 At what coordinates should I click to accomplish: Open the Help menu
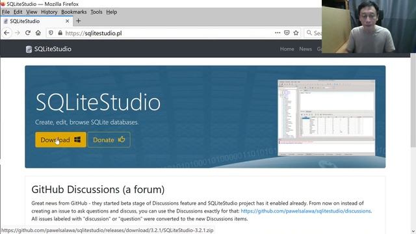[111, 12]
